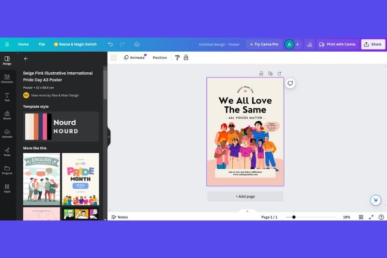387x258 pixels.
Task: Click the comment bubble beside the poster
Action: pyautogui.click(x=290, y=83)
